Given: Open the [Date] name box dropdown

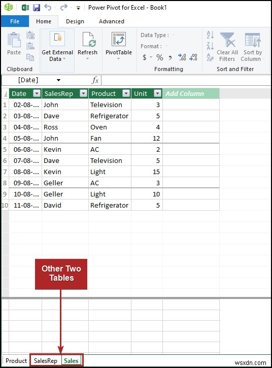Looking at the screenshot, I should click(x=59, y=80).
